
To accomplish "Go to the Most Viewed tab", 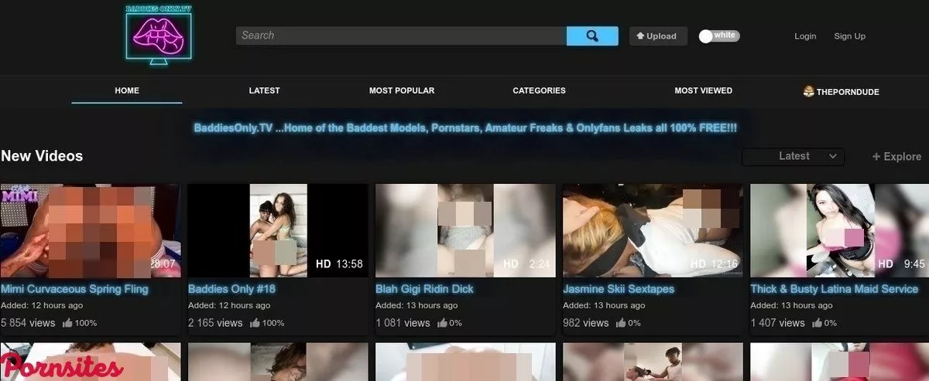I will (703, 90).
